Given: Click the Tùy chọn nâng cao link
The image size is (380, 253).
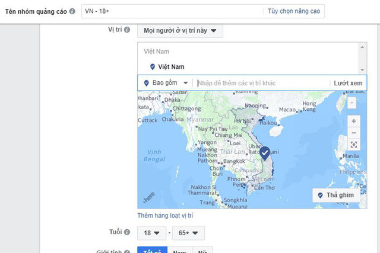Looking at the screenshot, I should point(293,11).
